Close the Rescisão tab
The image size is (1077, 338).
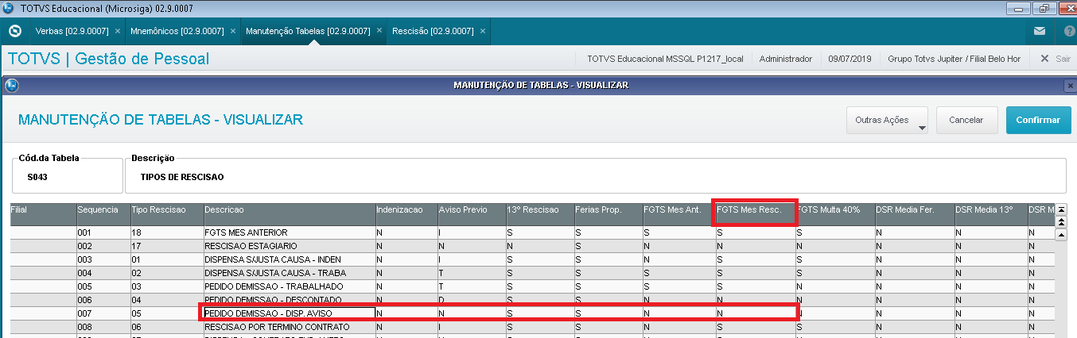point(483,32)
